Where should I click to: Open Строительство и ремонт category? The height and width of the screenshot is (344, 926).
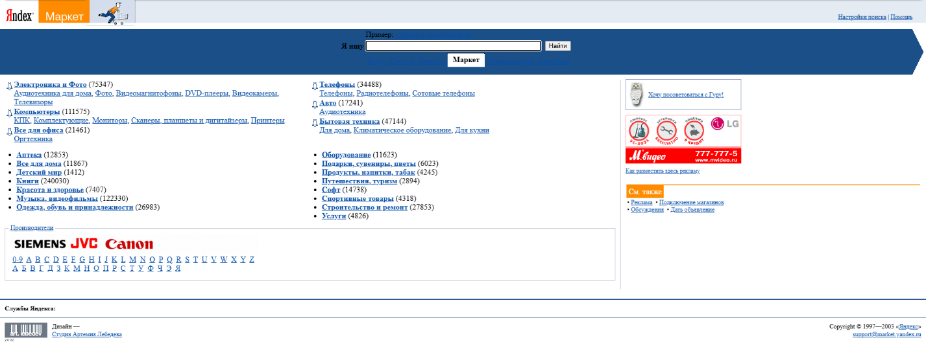[365, 208]
